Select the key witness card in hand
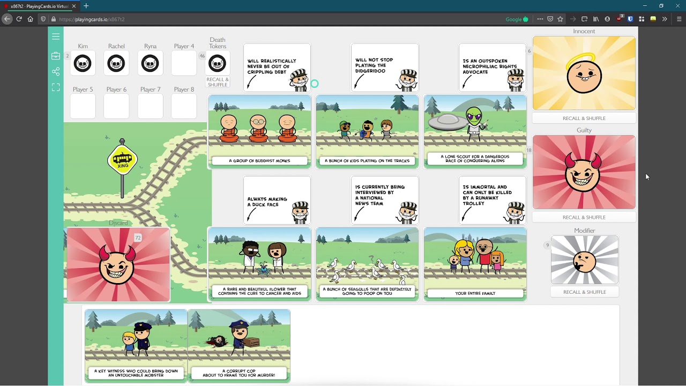This screenshot has width=686, height=386. 136,346
